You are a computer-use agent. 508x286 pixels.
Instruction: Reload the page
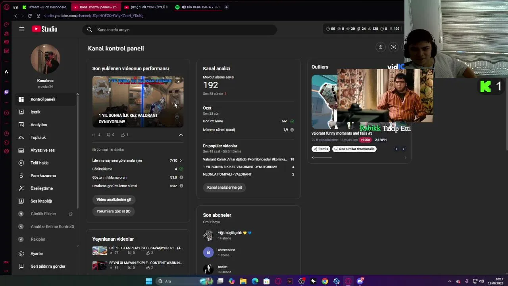(x=30, y=16)
